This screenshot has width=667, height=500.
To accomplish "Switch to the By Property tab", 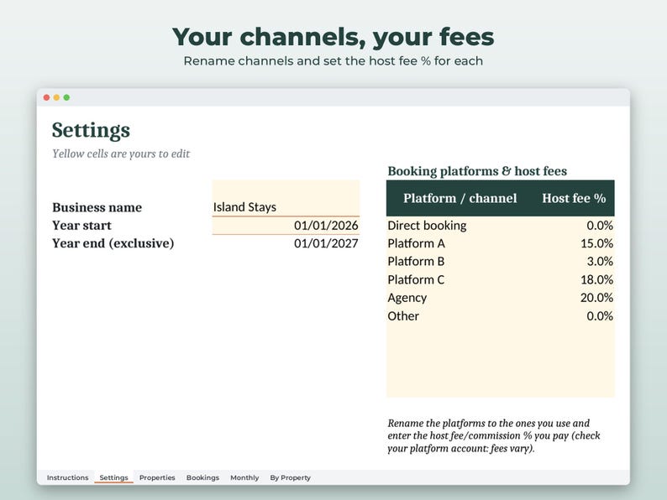I will [x=290, y=477].
